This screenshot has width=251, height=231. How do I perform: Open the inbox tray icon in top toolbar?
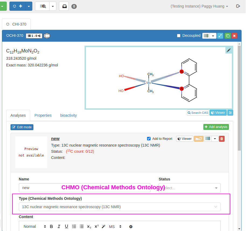(64, 6)
